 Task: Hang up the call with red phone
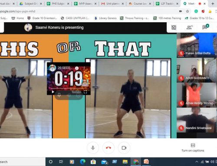click(108, 148)
